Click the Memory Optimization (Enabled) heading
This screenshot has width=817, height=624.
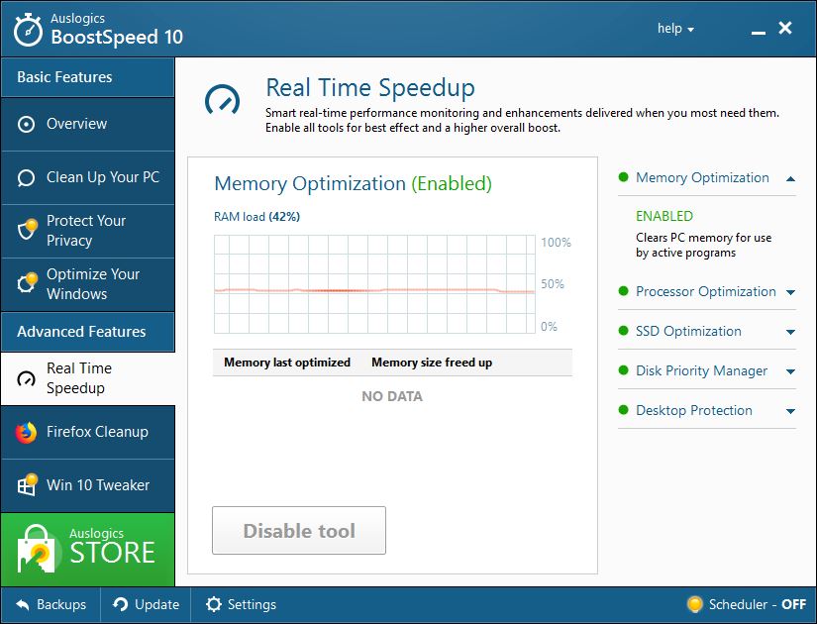pos(354,183)
